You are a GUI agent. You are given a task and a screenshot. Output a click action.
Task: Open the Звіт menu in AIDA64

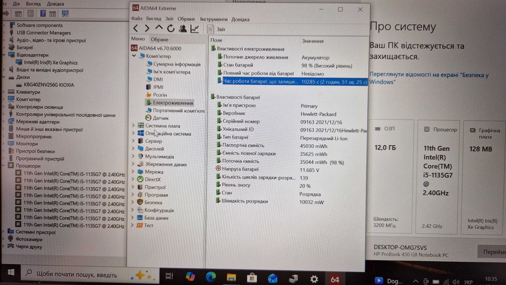[x=170, y=19]
